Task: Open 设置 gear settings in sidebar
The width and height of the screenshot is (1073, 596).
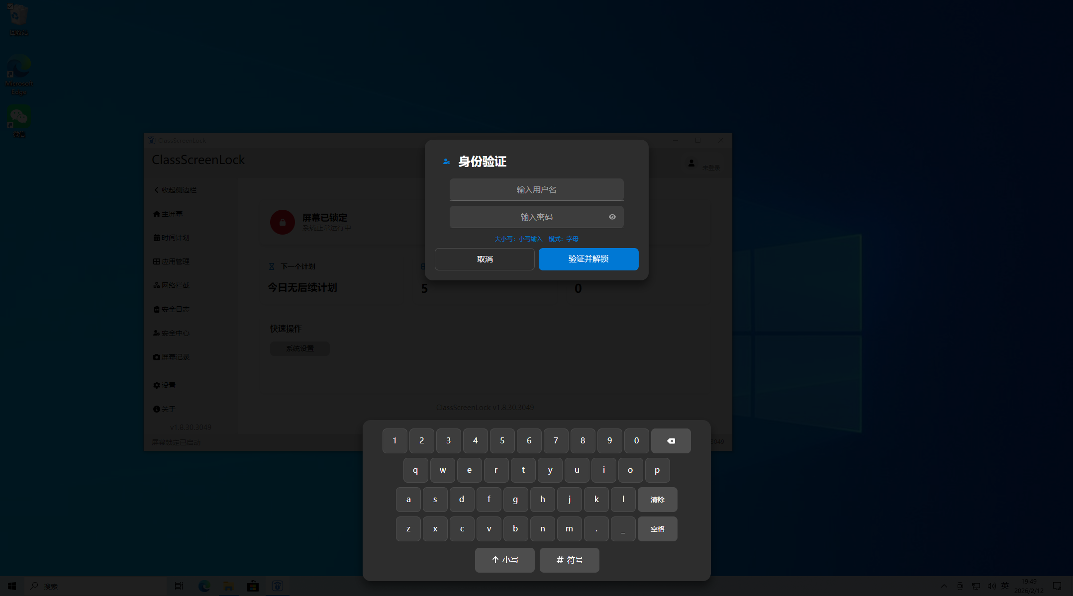Action: tap(165, 385)
